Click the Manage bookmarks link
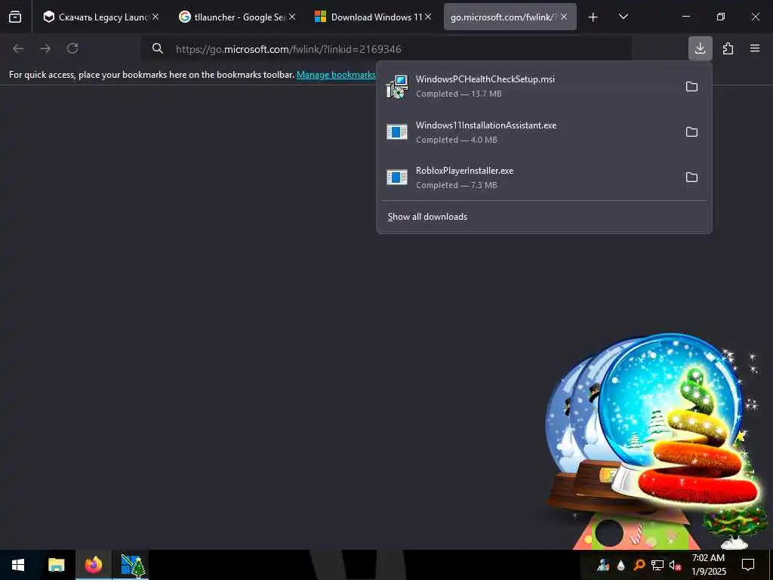Viewport: 773px width, 580px height. pyautogui.click(x=336, y=75)
